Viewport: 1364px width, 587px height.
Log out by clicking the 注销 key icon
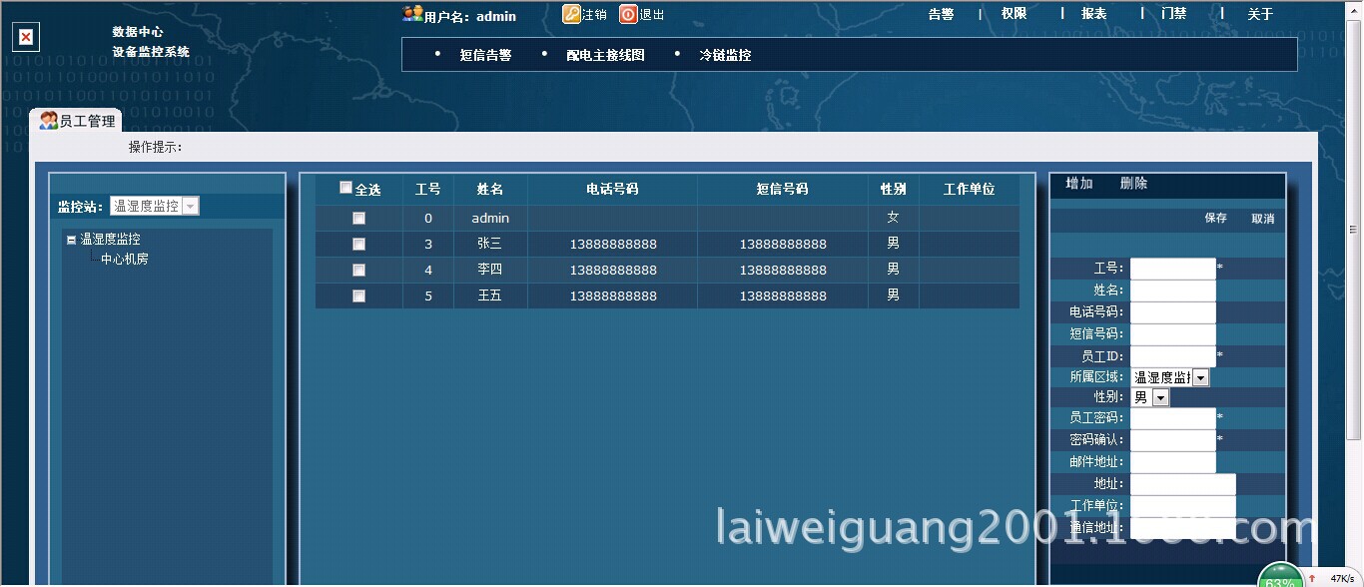coord(571,14)
